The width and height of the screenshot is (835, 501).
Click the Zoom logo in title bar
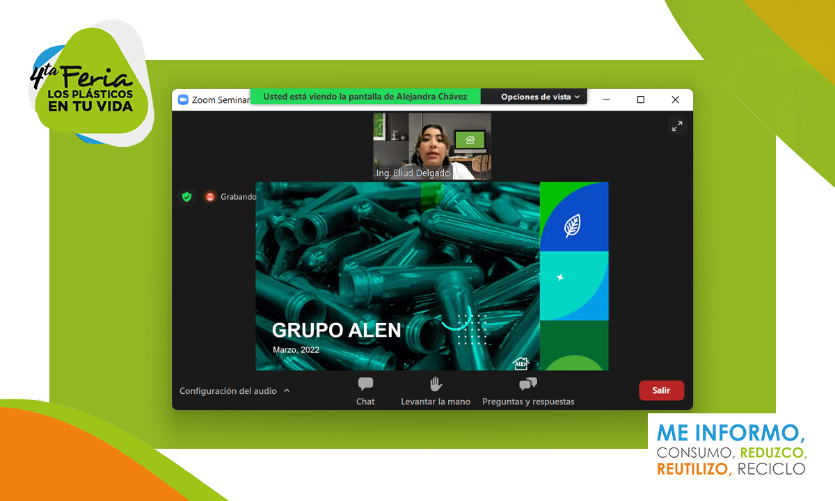point(184,100)
